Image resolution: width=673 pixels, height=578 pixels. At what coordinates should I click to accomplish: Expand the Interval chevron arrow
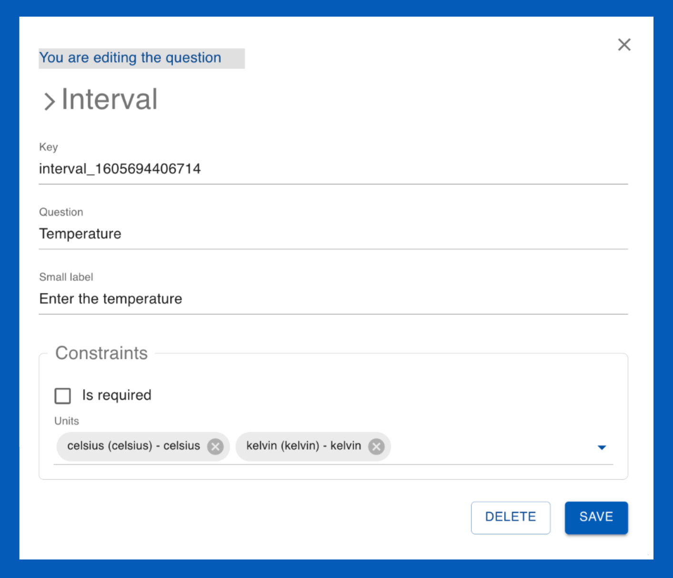[x=49, y=101]
